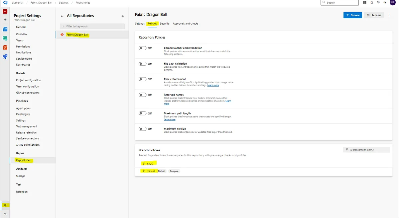Image resolution: width=399 pixels, height=218 pixels.
Task: Open Repositories under Repos settings
Action: [x=23, y=161]
